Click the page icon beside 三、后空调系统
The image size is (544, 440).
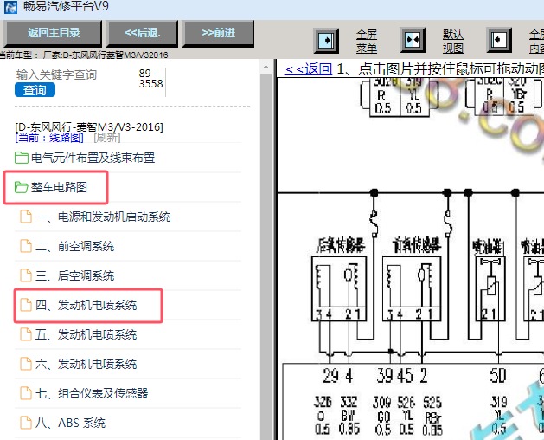(26, 276)
